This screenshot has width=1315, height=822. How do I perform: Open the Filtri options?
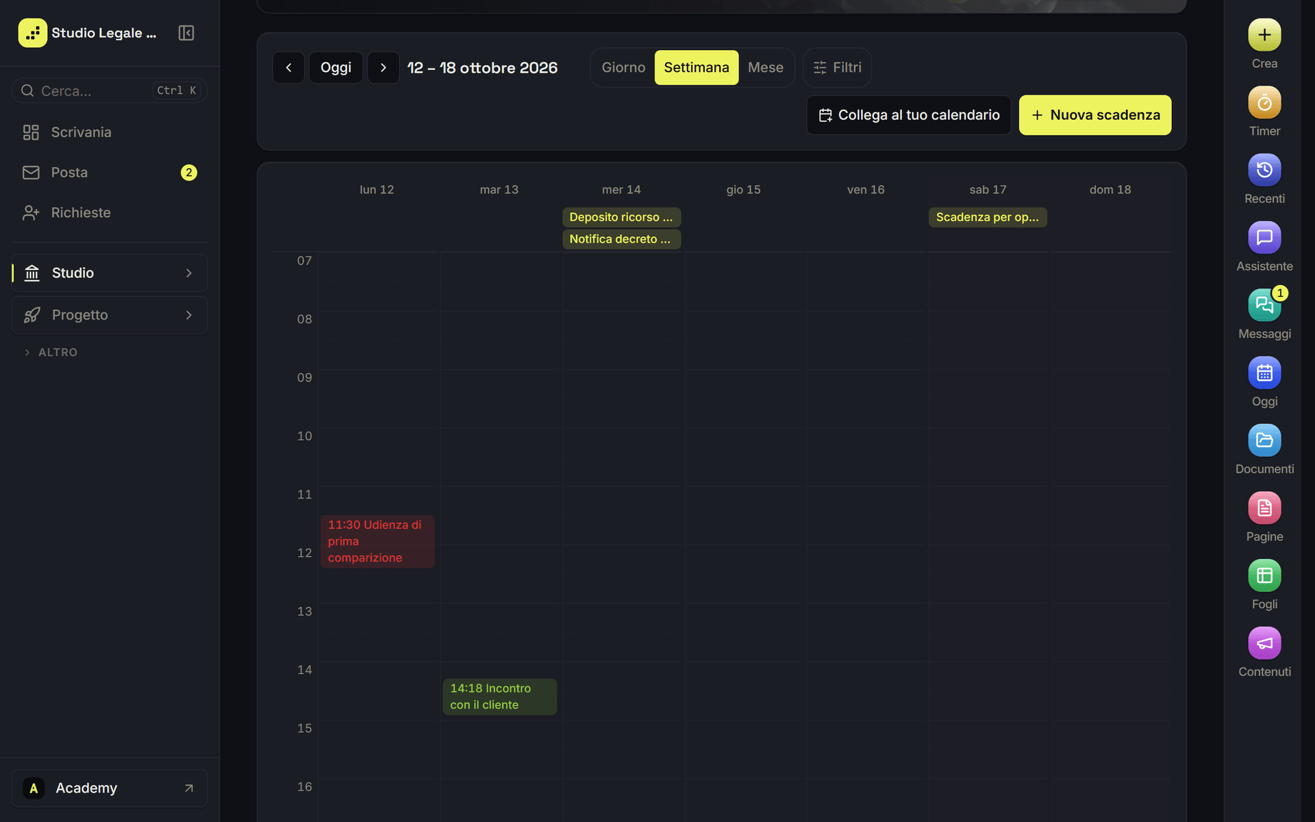837,67
